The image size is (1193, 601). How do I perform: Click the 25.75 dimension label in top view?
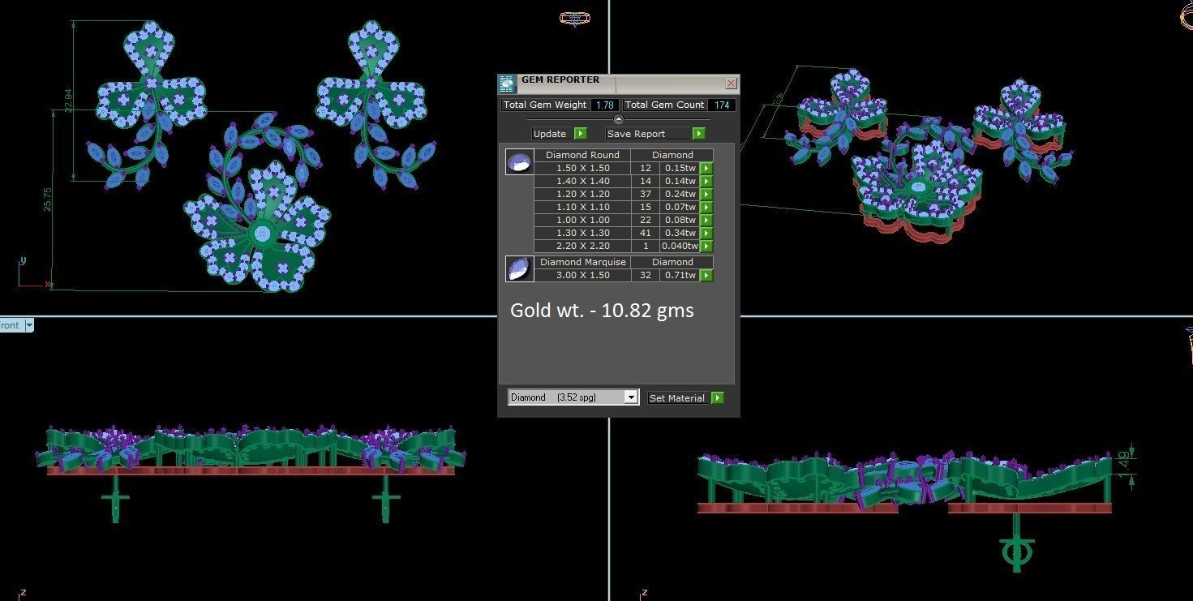(x=47, y=200)
